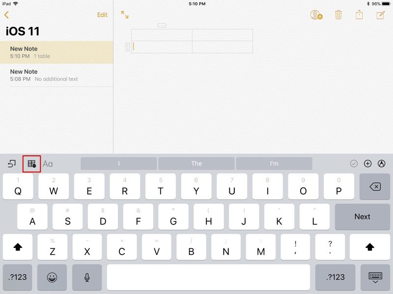
Task: Tap the undo icon above the keyboard
Action: pos(12,164)
